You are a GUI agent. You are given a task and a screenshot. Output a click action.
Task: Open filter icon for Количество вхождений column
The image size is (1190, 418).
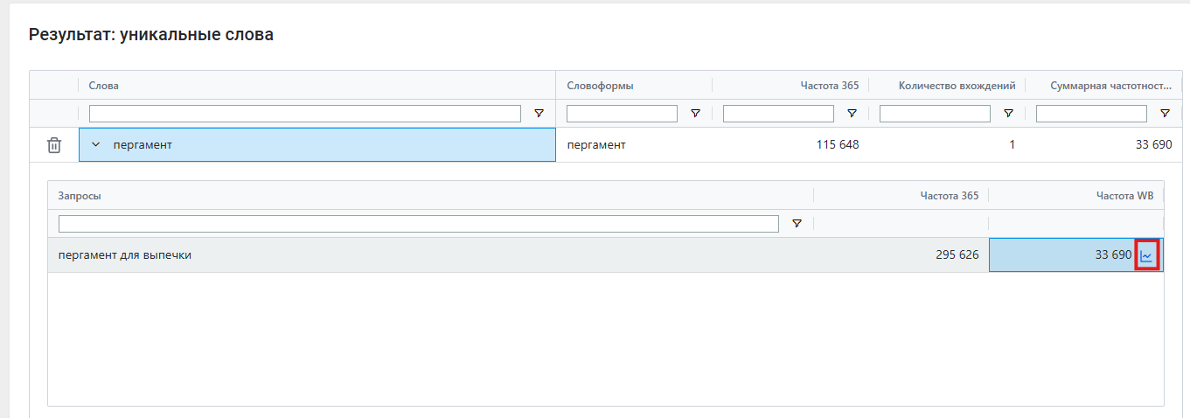pos(1008,114)
